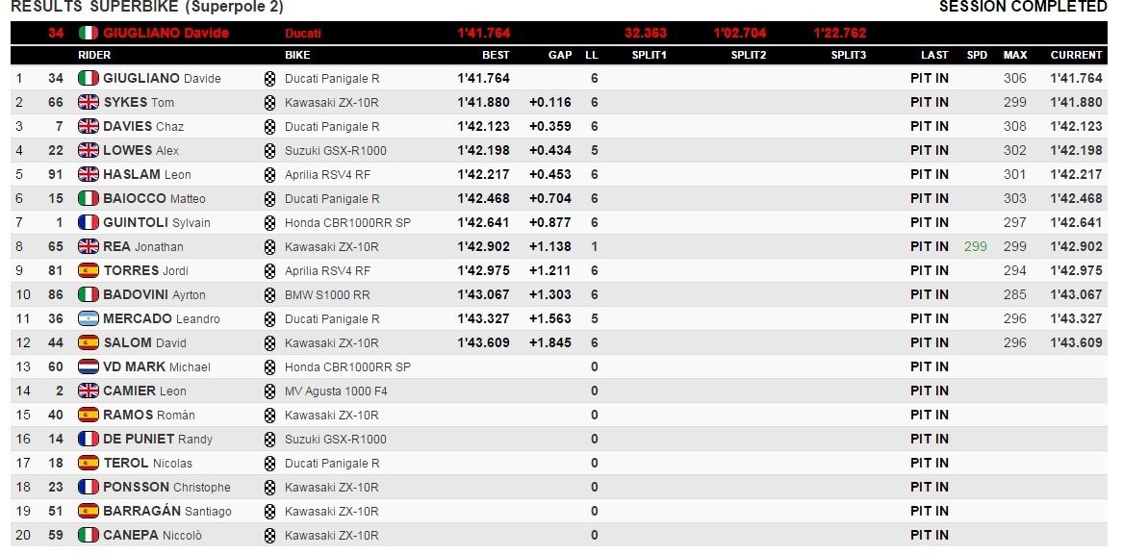Image resolution: width=1123 pixels, height=555 pixels.
Task: Click the checkered flag icon in LOWES Alex's row
Action: 270,150
